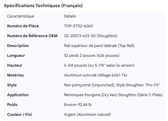The height and width of the screenshot is (121, 168).
Task: Select the "Longueur" row label
Action: (x=16, y=56)
